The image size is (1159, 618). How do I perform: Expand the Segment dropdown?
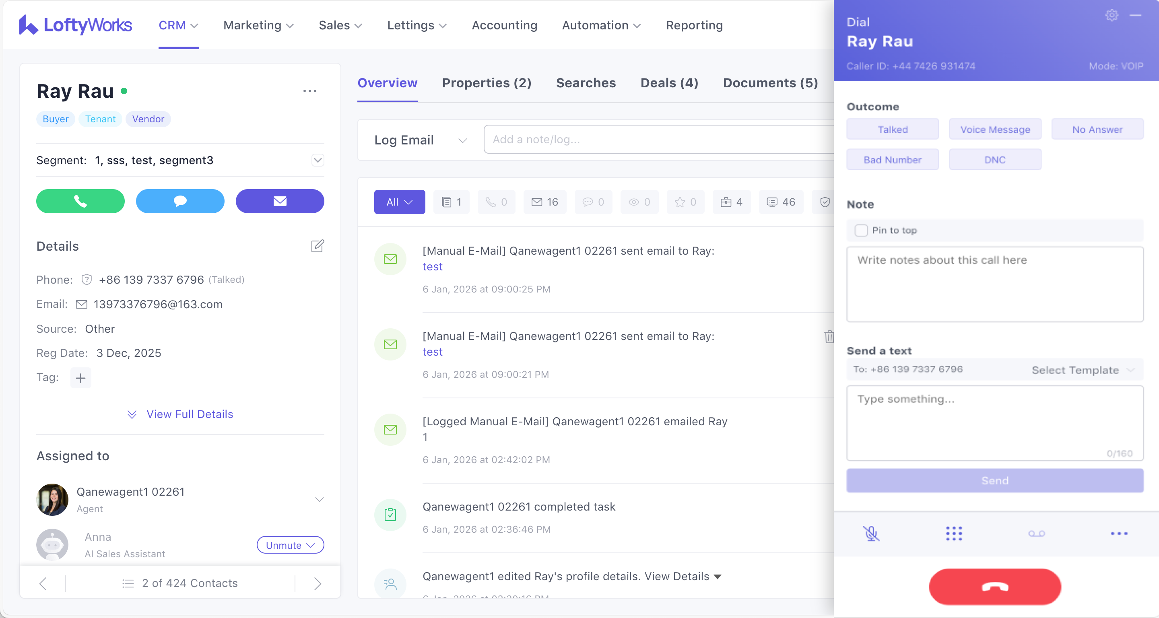(x=318, y=160)
